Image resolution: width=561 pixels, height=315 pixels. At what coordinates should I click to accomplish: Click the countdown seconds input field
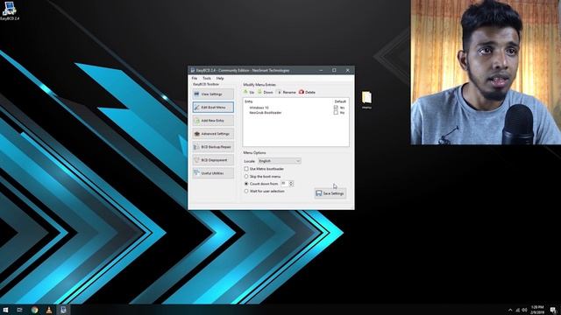click(x=284, y=184)
